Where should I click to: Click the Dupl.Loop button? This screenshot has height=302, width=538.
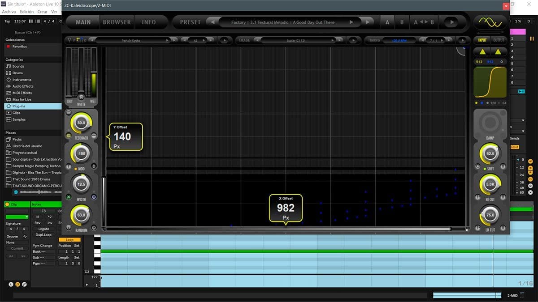coord(43,234)
